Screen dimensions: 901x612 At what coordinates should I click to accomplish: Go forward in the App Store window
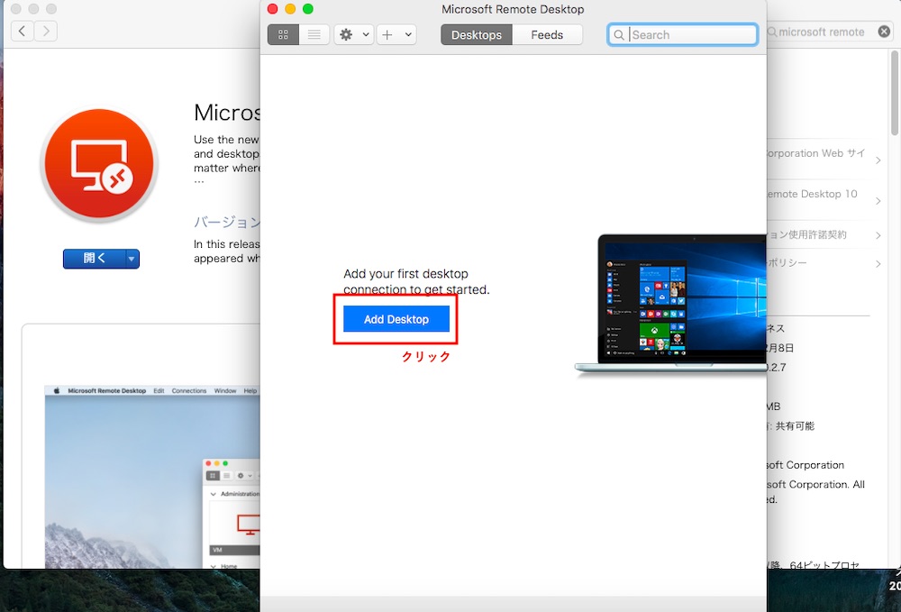coord(46,31)
